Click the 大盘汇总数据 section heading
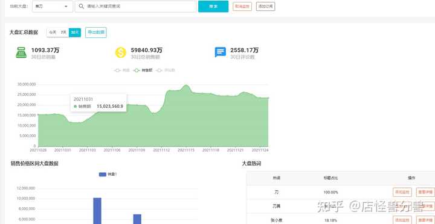Image resolution: width=435 pixels, height=224 pixels. (x=24, y=33)
